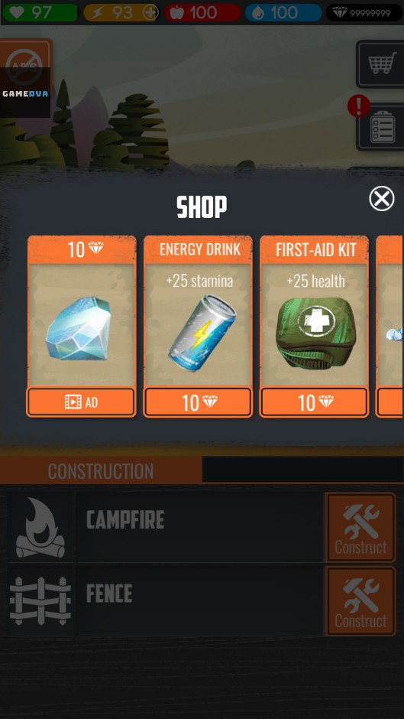The width and height of the screenshot is (404, 719).
Task: Construct the Fence
Action: pyautogui.click(x=360, y=601)
